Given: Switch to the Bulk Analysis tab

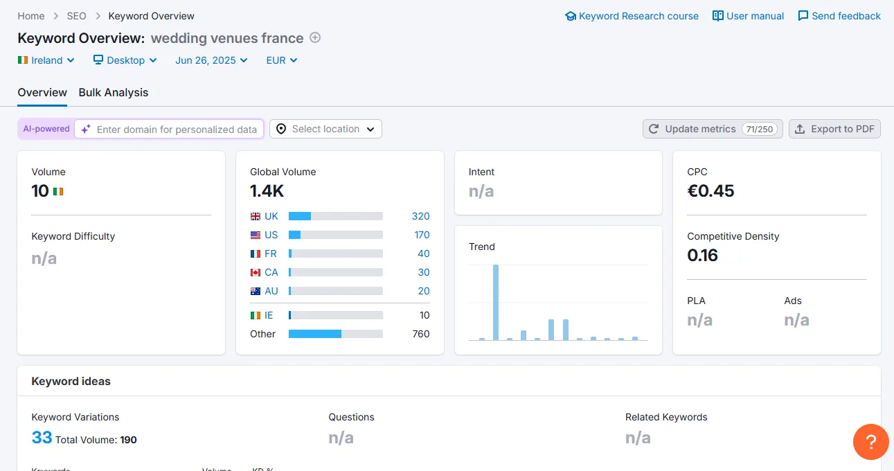Looking at the screenshot, I should coord(114,93).
